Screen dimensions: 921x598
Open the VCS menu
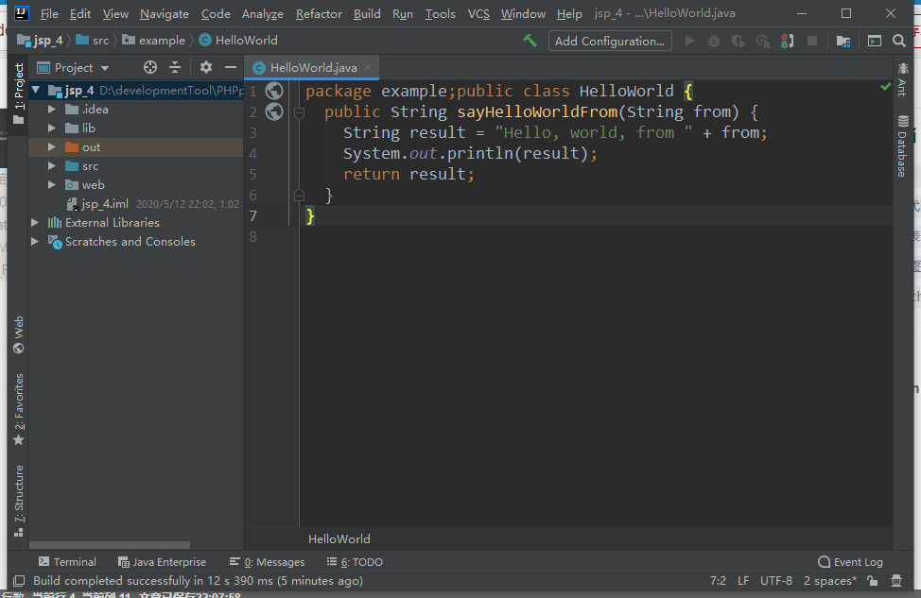click(478, 13)
